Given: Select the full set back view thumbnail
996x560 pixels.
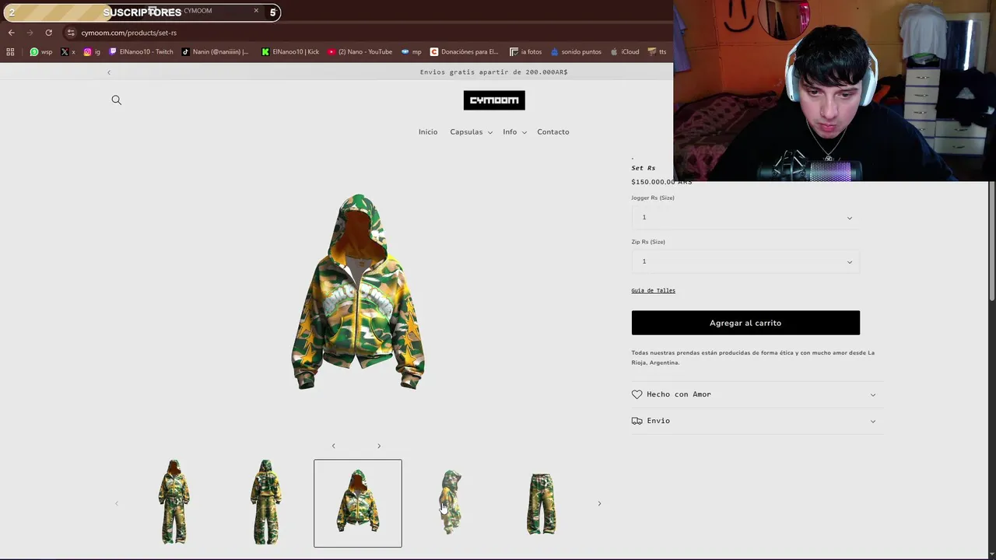Looking at the screenshot, I should [266, 502].
